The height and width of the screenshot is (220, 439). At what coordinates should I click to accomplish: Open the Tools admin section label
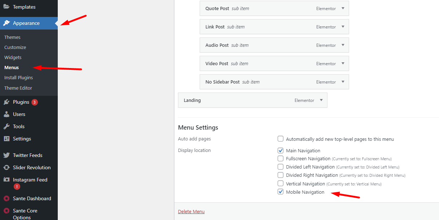(19, 126)
